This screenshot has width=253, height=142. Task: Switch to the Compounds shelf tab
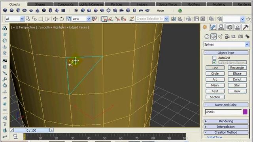[x=66, y=4]
